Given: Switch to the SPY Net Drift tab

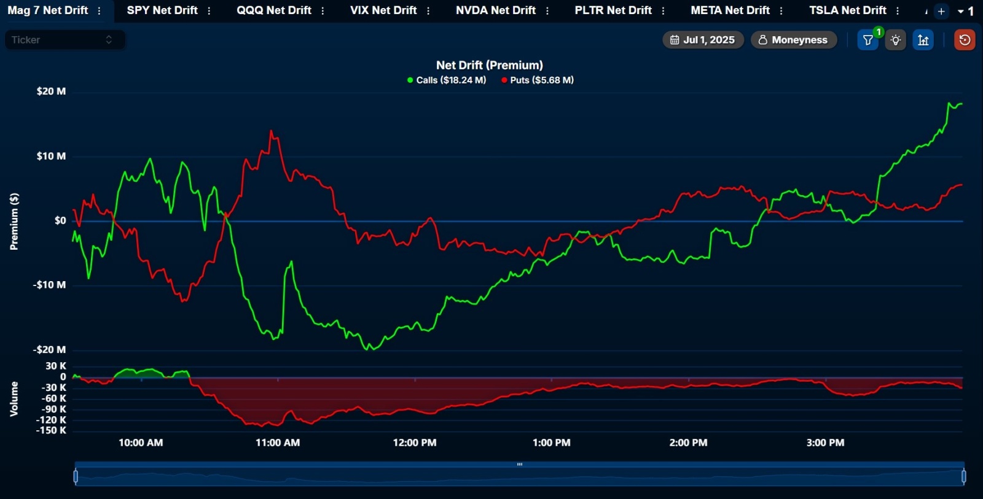Looking at the screenshot, I should pos(162,10).
